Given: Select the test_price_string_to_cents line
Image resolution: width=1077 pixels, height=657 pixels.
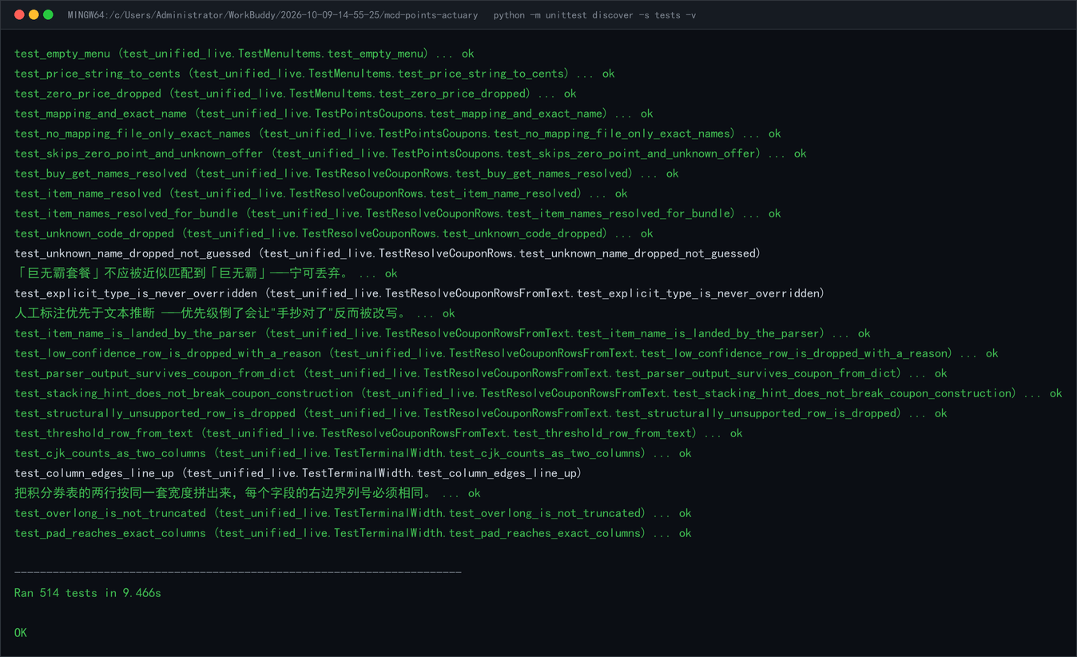Looking at the screenshot, I should click(x=314, y=74).
